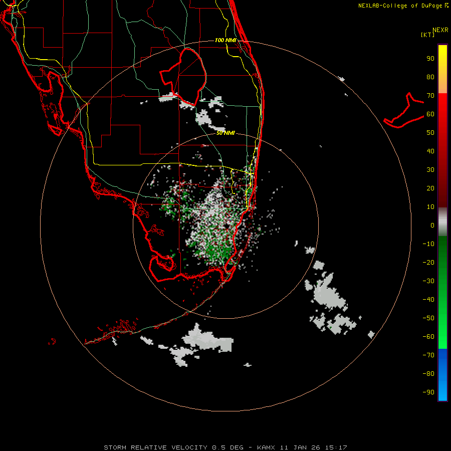Click the NEXLAB-College of DuPage title text

400,6
